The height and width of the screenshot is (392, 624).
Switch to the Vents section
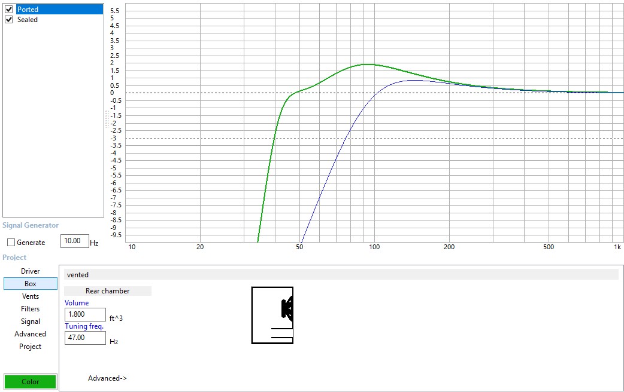[30, 296]
